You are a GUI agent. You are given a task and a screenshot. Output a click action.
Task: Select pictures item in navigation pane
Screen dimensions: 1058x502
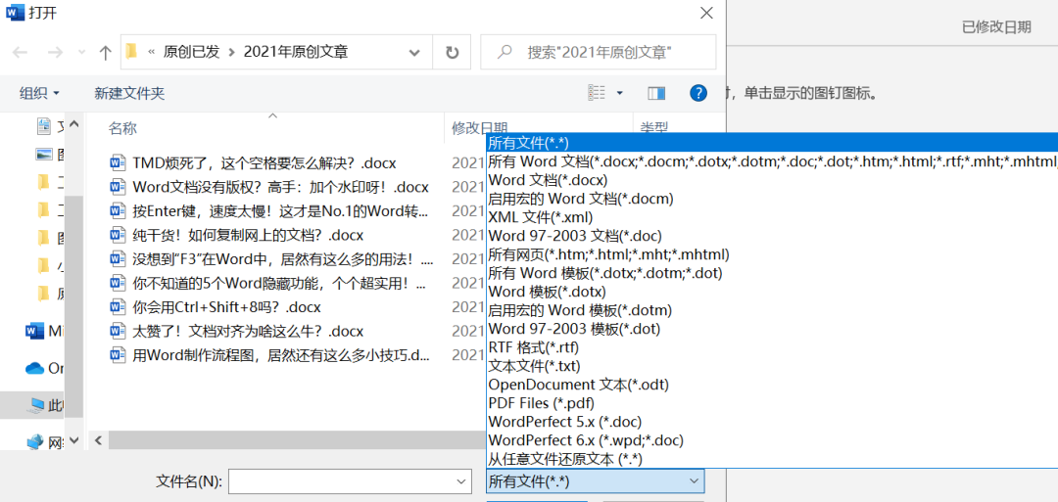pyautogui.click(x=50, y=155)
